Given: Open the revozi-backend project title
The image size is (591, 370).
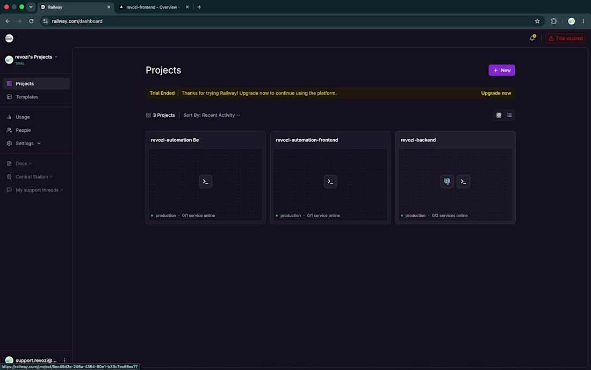Looking at the screenshot, I should (418, 140).
